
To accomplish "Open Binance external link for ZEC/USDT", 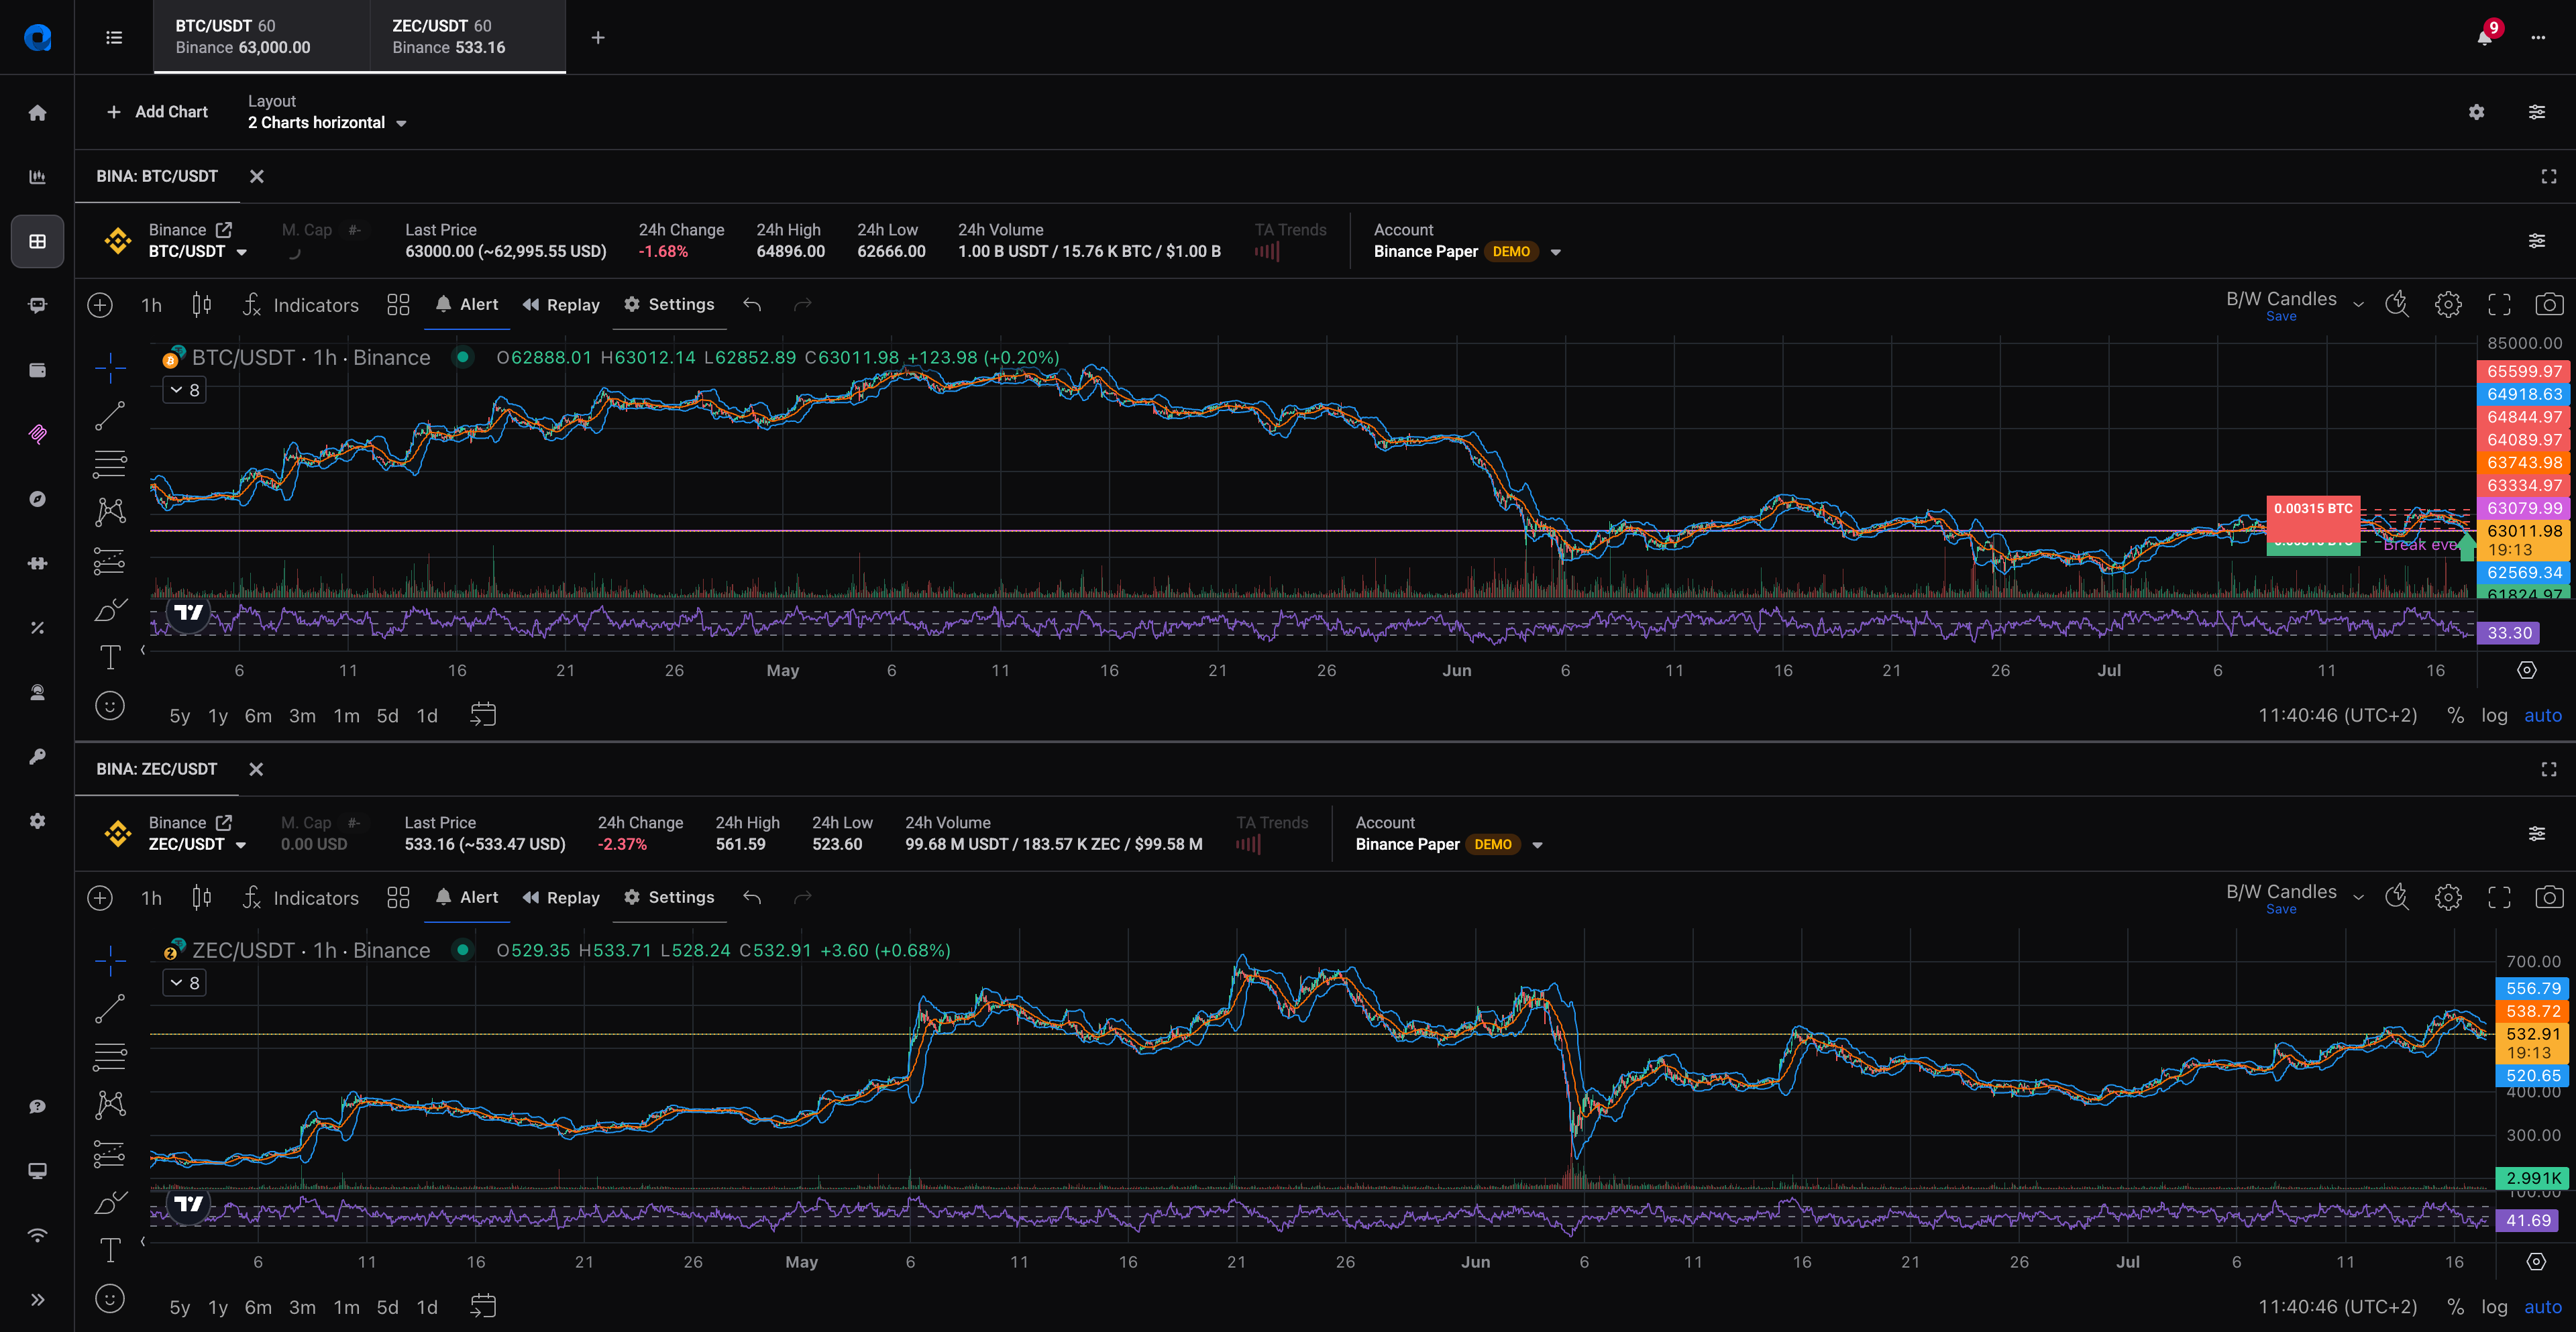I will click(224, 822).
